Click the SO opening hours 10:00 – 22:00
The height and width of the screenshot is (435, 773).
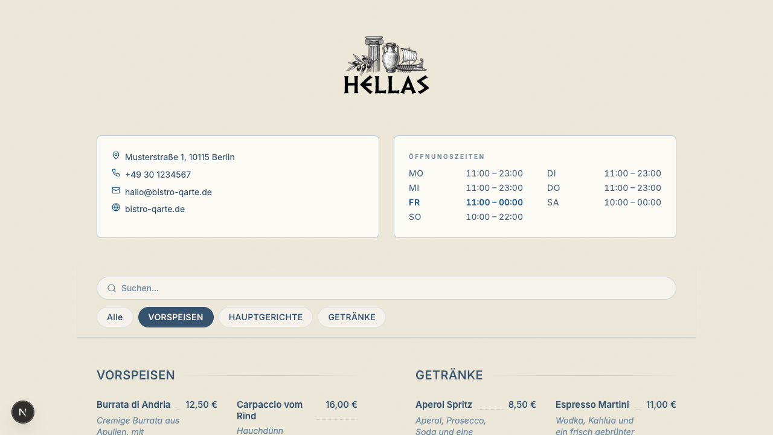(x=466, y=217)
